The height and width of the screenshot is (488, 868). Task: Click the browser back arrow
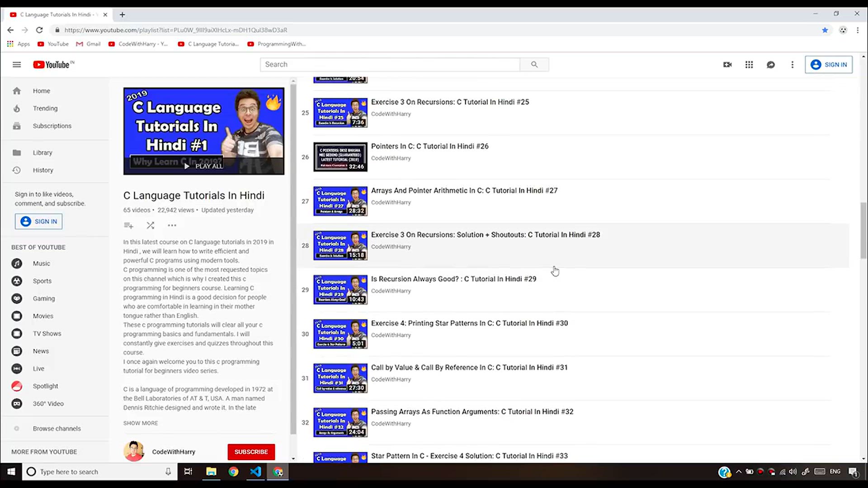tap(10, 30)
